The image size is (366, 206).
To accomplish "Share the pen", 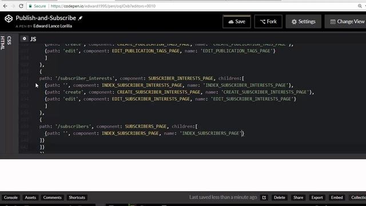I will 299,197.
